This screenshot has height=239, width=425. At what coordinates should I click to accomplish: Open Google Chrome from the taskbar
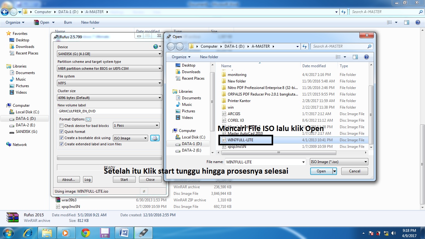[86, 233]
